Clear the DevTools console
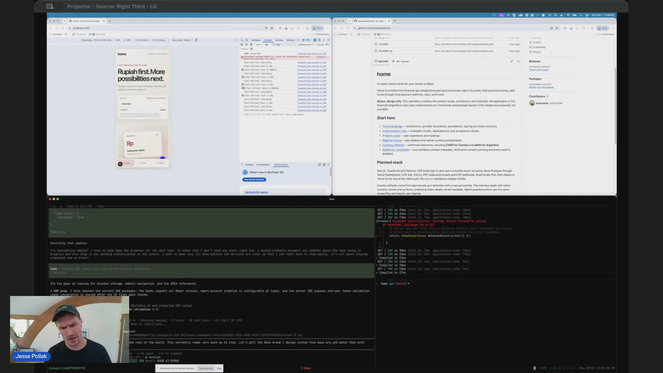Image resolution: width=663 pixels, height=373 pixels. tap(247, 45)
